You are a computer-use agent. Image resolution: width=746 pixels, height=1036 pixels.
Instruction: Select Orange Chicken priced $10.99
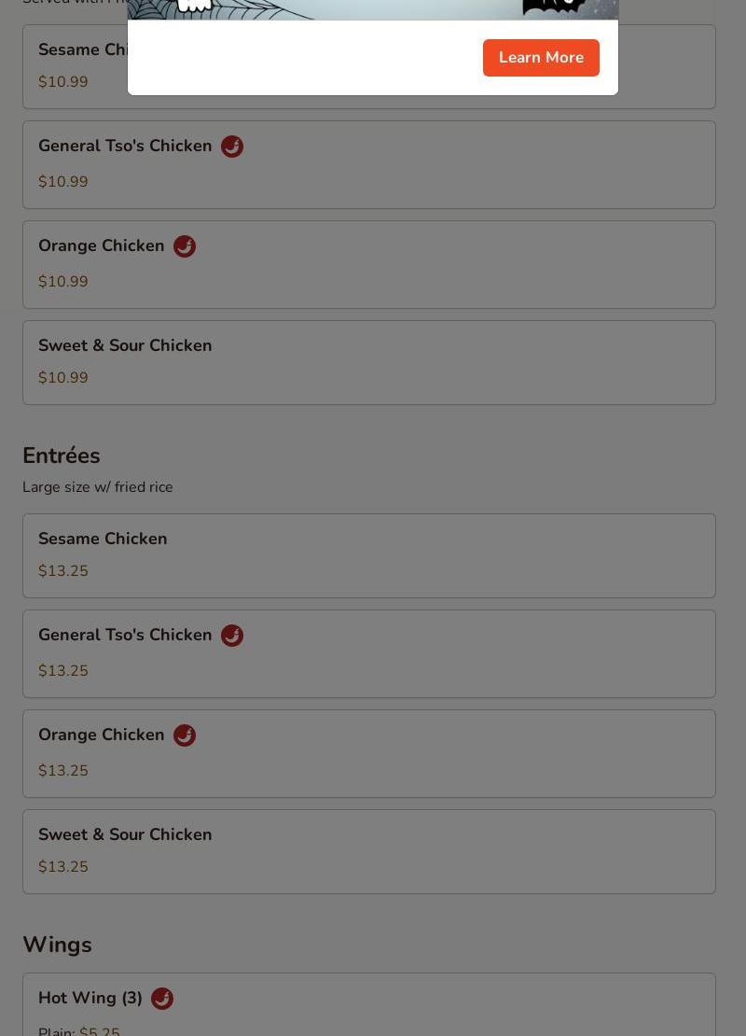click(x=369, y=264)
